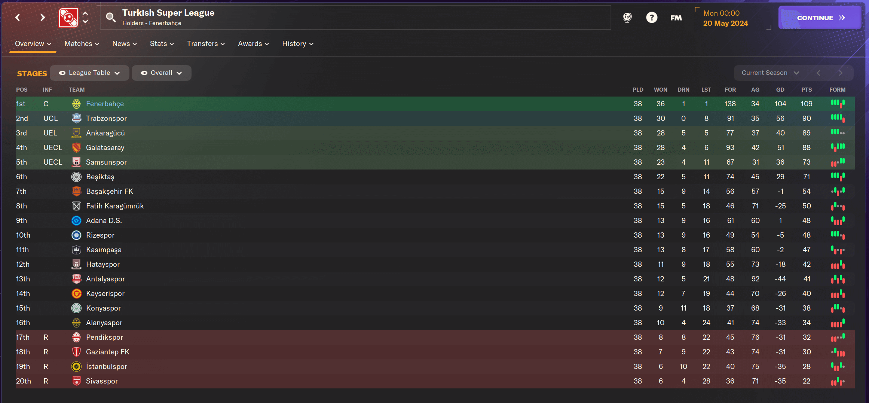The height and width of the screenshot is (403, 869).
Task: Expand the Transfers menu dropdown
Action: pos(206,44)
